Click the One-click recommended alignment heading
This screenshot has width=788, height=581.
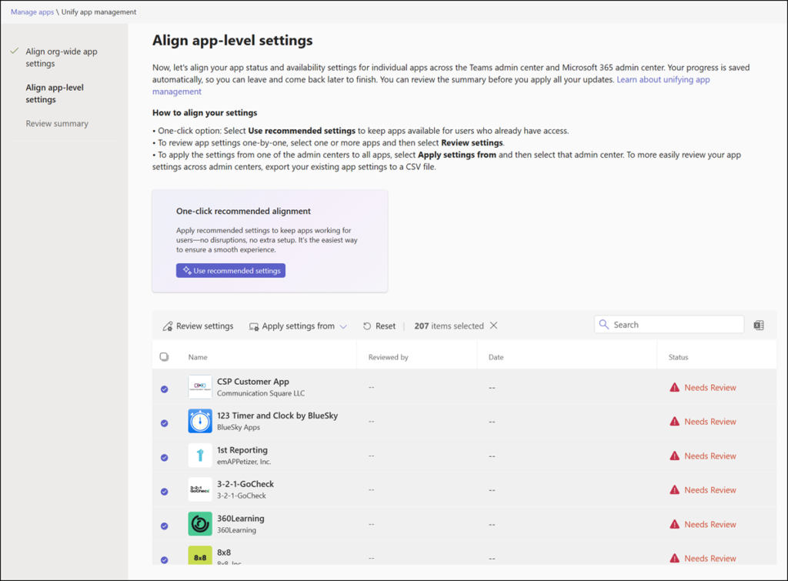point(243,211)
